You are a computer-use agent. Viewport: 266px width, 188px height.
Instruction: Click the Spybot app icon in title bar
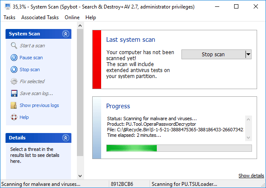(x=8, y=7)
